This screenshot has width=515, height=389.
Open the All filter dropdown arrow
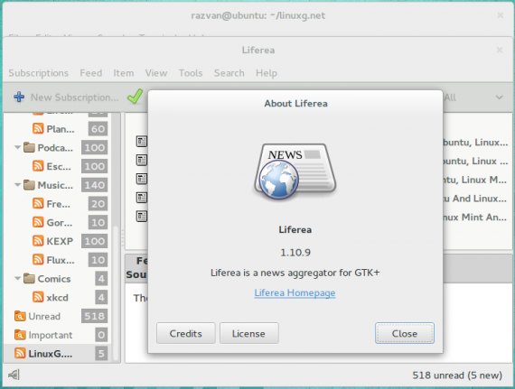click(500, 97)
